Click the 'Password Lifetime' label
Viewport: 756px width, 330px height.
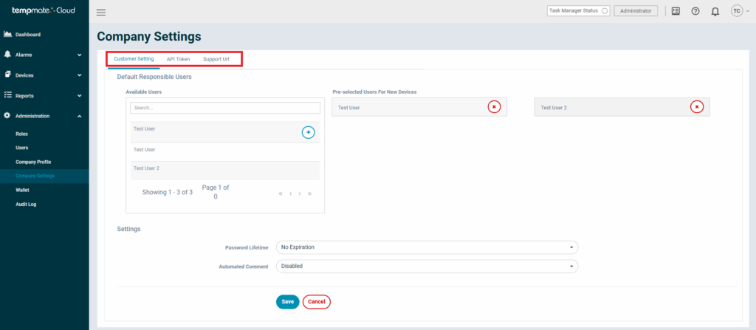(x=247, y=247)
